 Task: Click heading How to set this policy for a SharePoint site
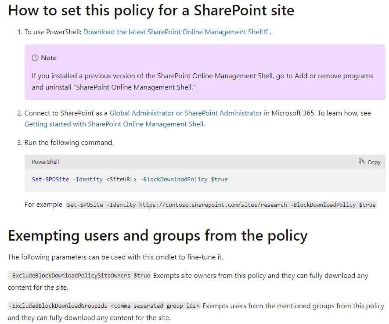click(151, 11)
